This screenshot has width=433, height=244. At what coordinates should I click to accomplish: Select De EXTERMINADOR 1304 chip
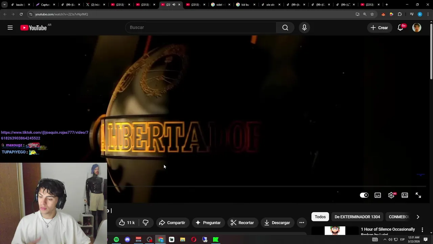click(x=357, y=217)
